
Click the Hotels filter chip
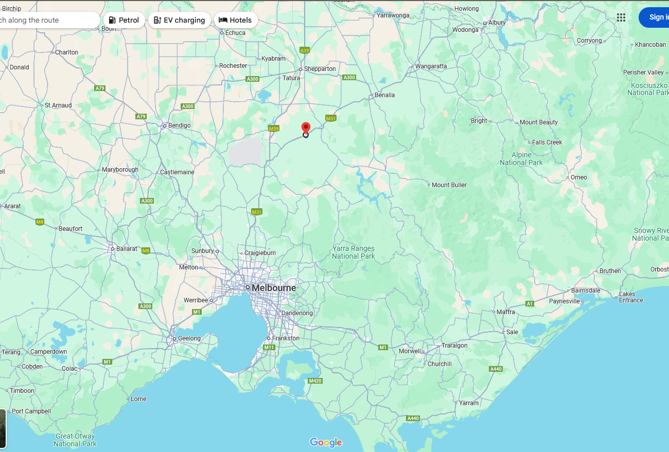point(235,20)
